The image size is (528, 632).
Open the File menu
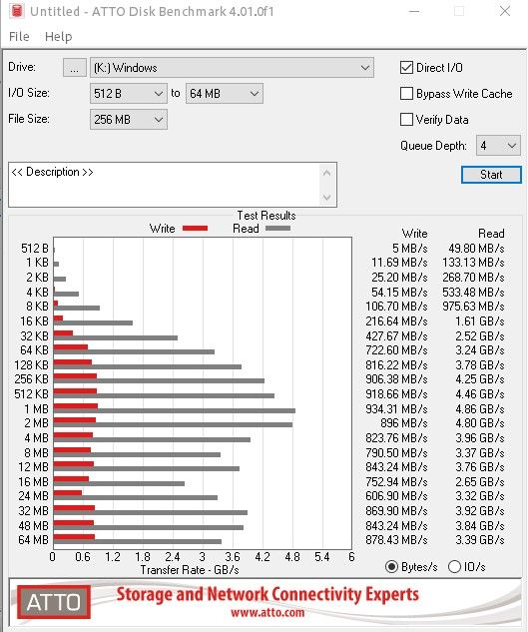[19, 37]
